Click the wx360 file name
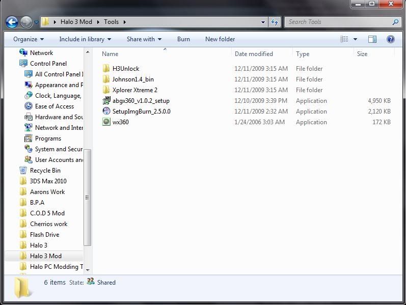This screenshot has width=406, height=305. tap(121, 122)
